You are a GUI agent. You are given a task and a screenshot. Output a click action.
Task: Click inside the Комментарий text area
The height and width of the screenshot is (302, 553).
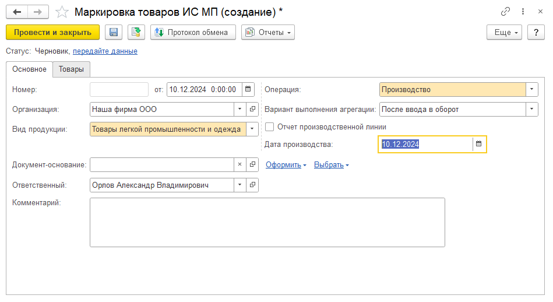[267, 222]
